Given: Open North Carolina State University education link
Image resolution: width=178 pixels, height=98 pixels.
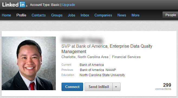Looking at the screenshot, I should pyautogui.click(x=102, y=75).
